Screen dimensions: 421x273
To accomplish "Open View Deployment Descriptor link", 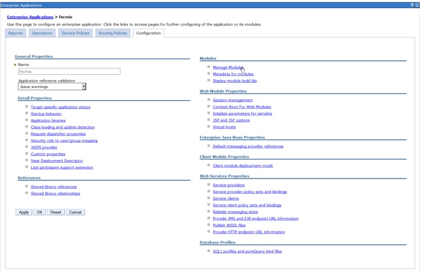I will tap(57, 161).
